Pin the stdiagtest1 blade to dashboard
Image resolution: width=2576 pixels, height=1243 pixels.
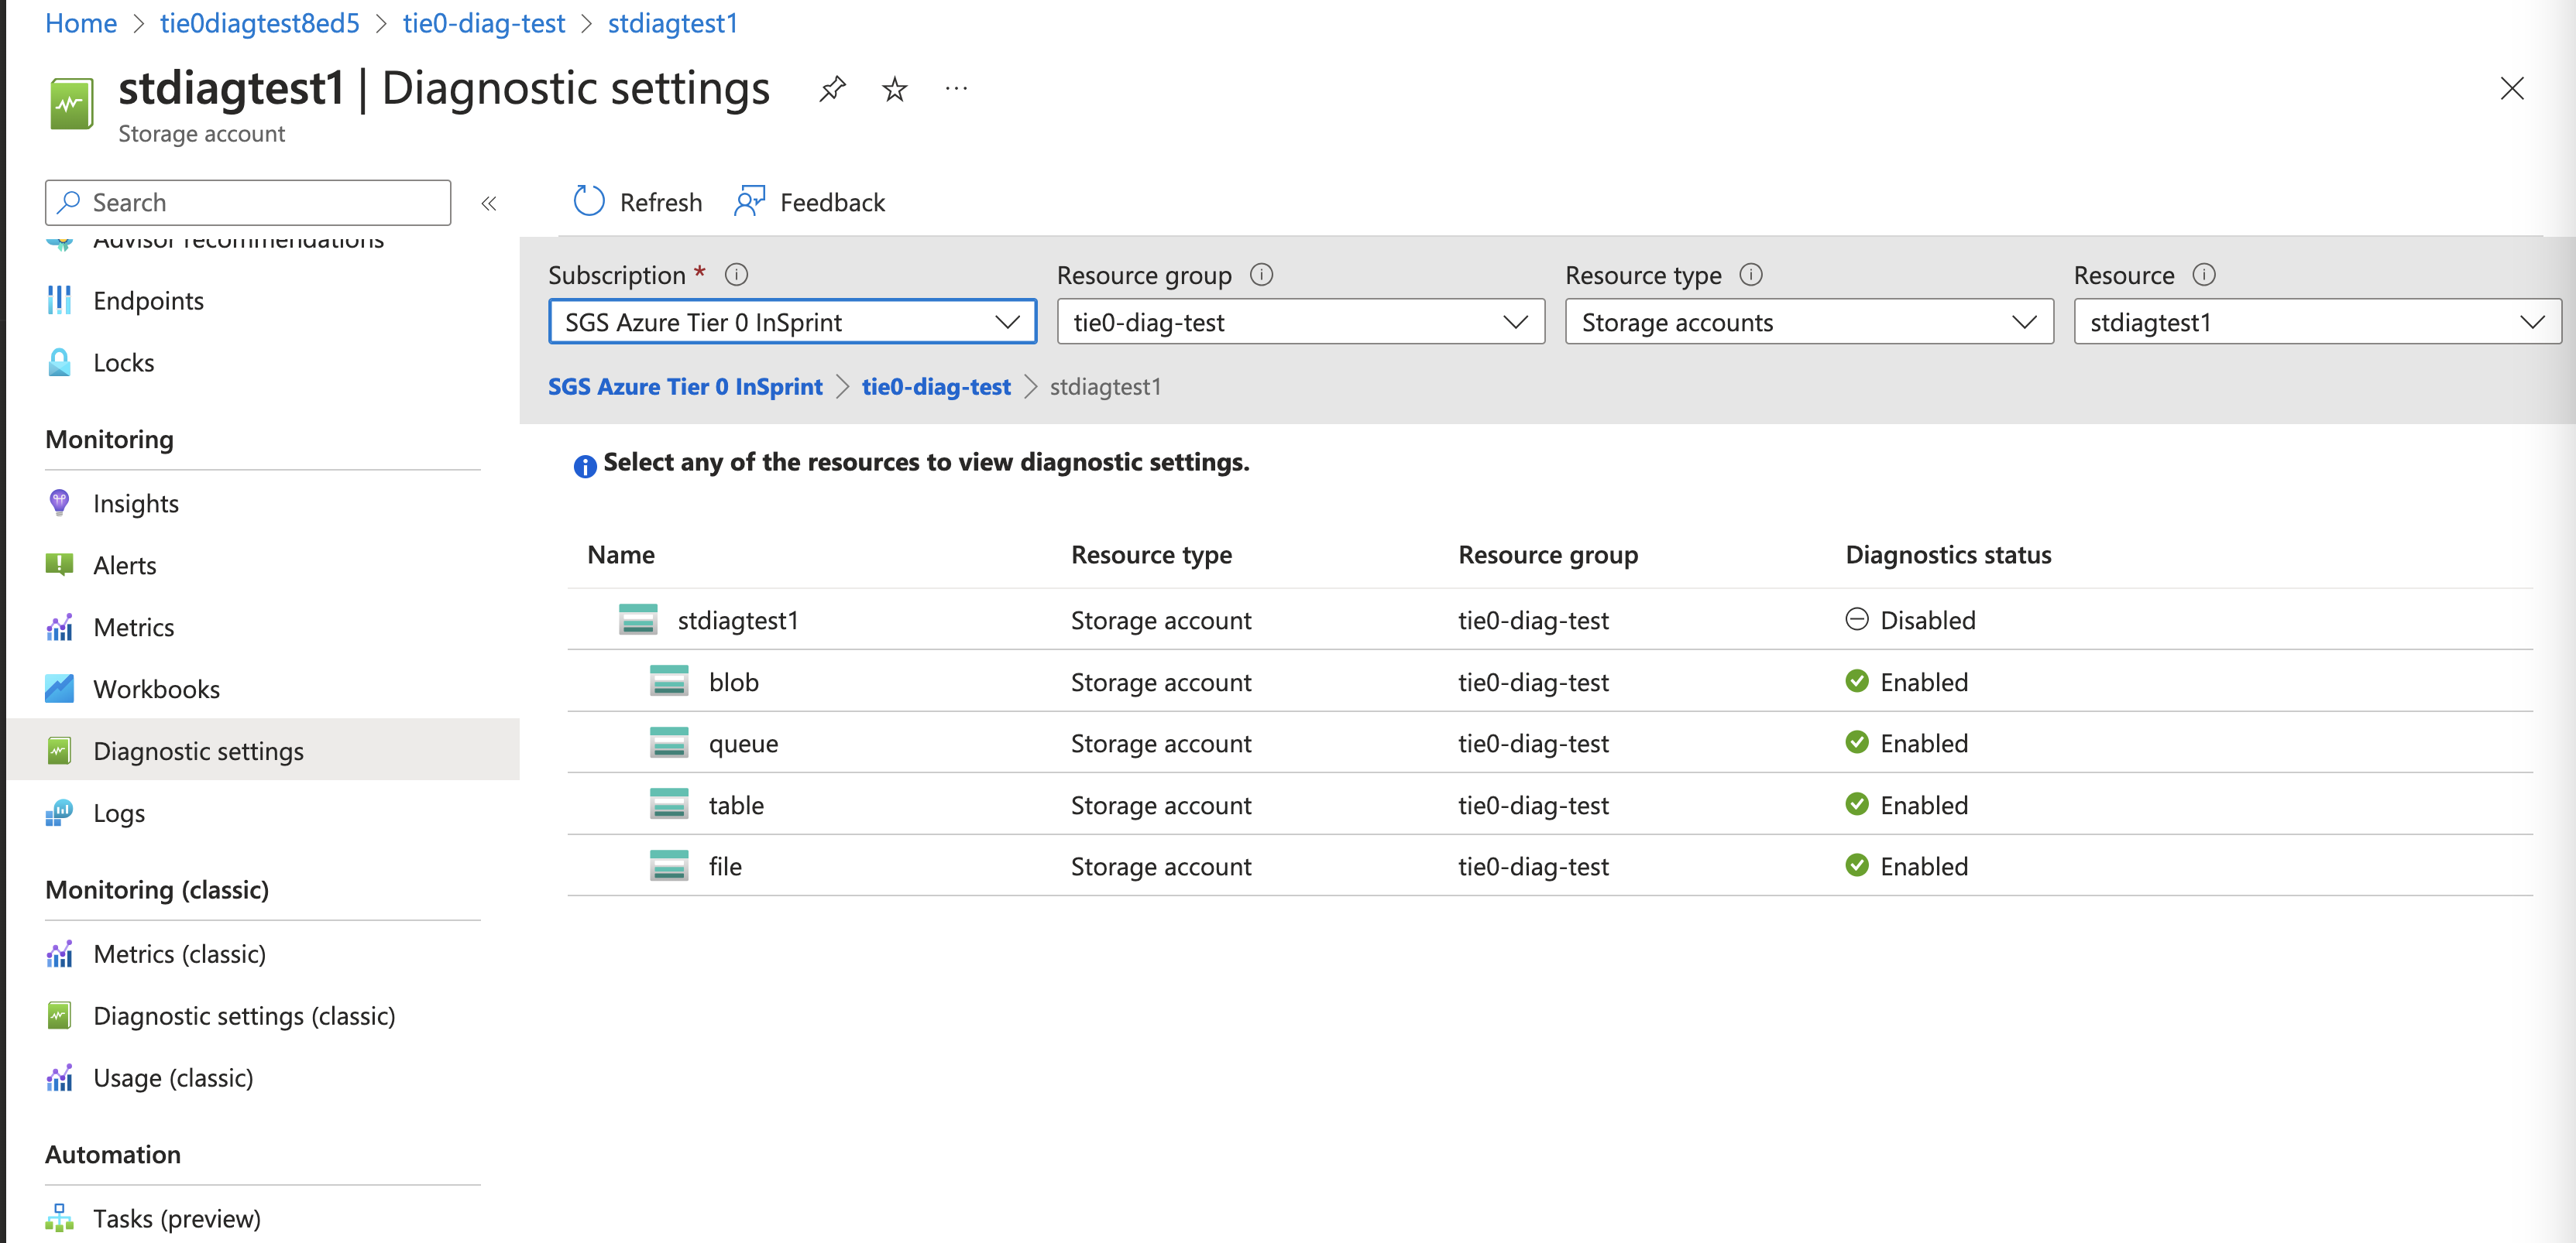[832, 90]
